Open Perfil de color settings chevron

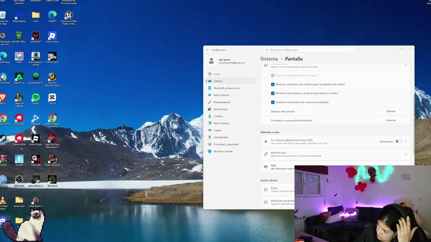(406, 154)
